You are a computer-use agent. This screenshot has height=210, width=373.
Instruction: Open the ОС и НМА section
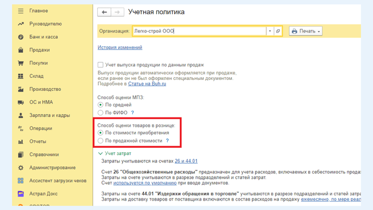point(41,102)
